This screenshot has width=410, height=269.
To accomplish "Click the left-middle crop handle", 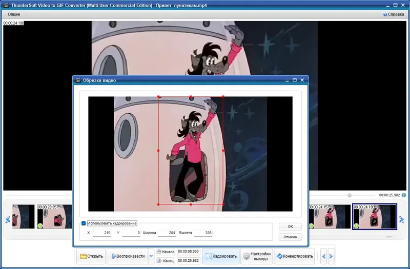I will pos(158,151).
